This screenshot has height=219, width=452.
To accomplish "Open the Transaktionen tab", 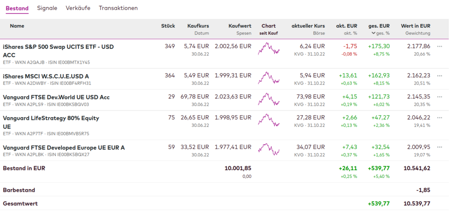I will 118,8.
